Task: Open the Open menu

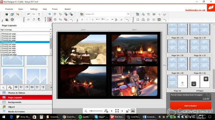Action: coord(21,9)
